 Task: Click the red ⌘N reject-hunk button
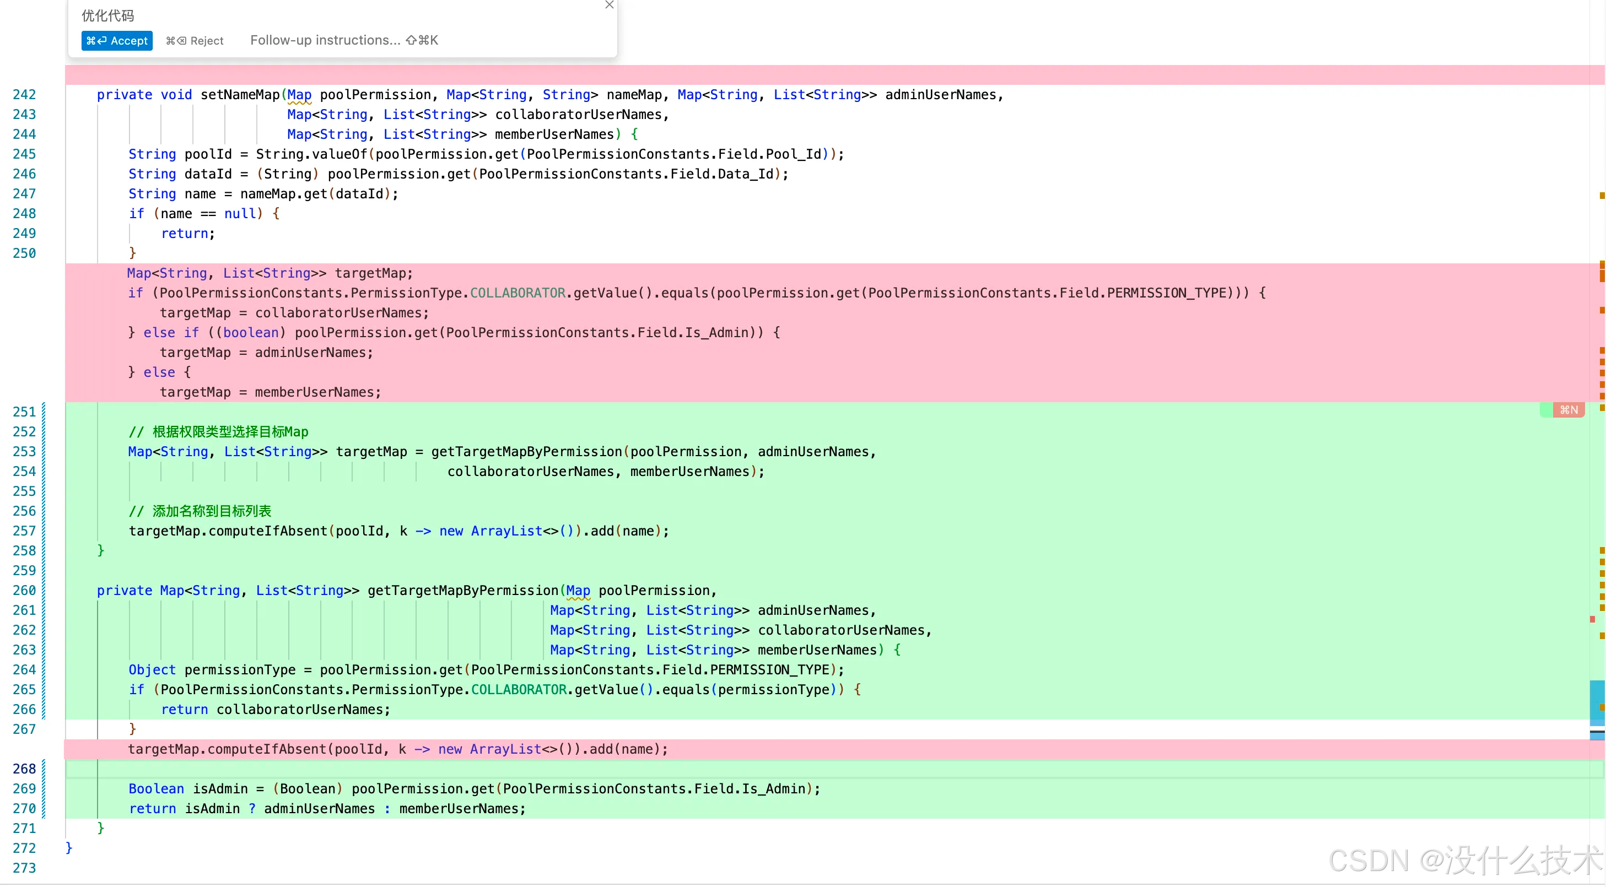(x=1569, y=409)
